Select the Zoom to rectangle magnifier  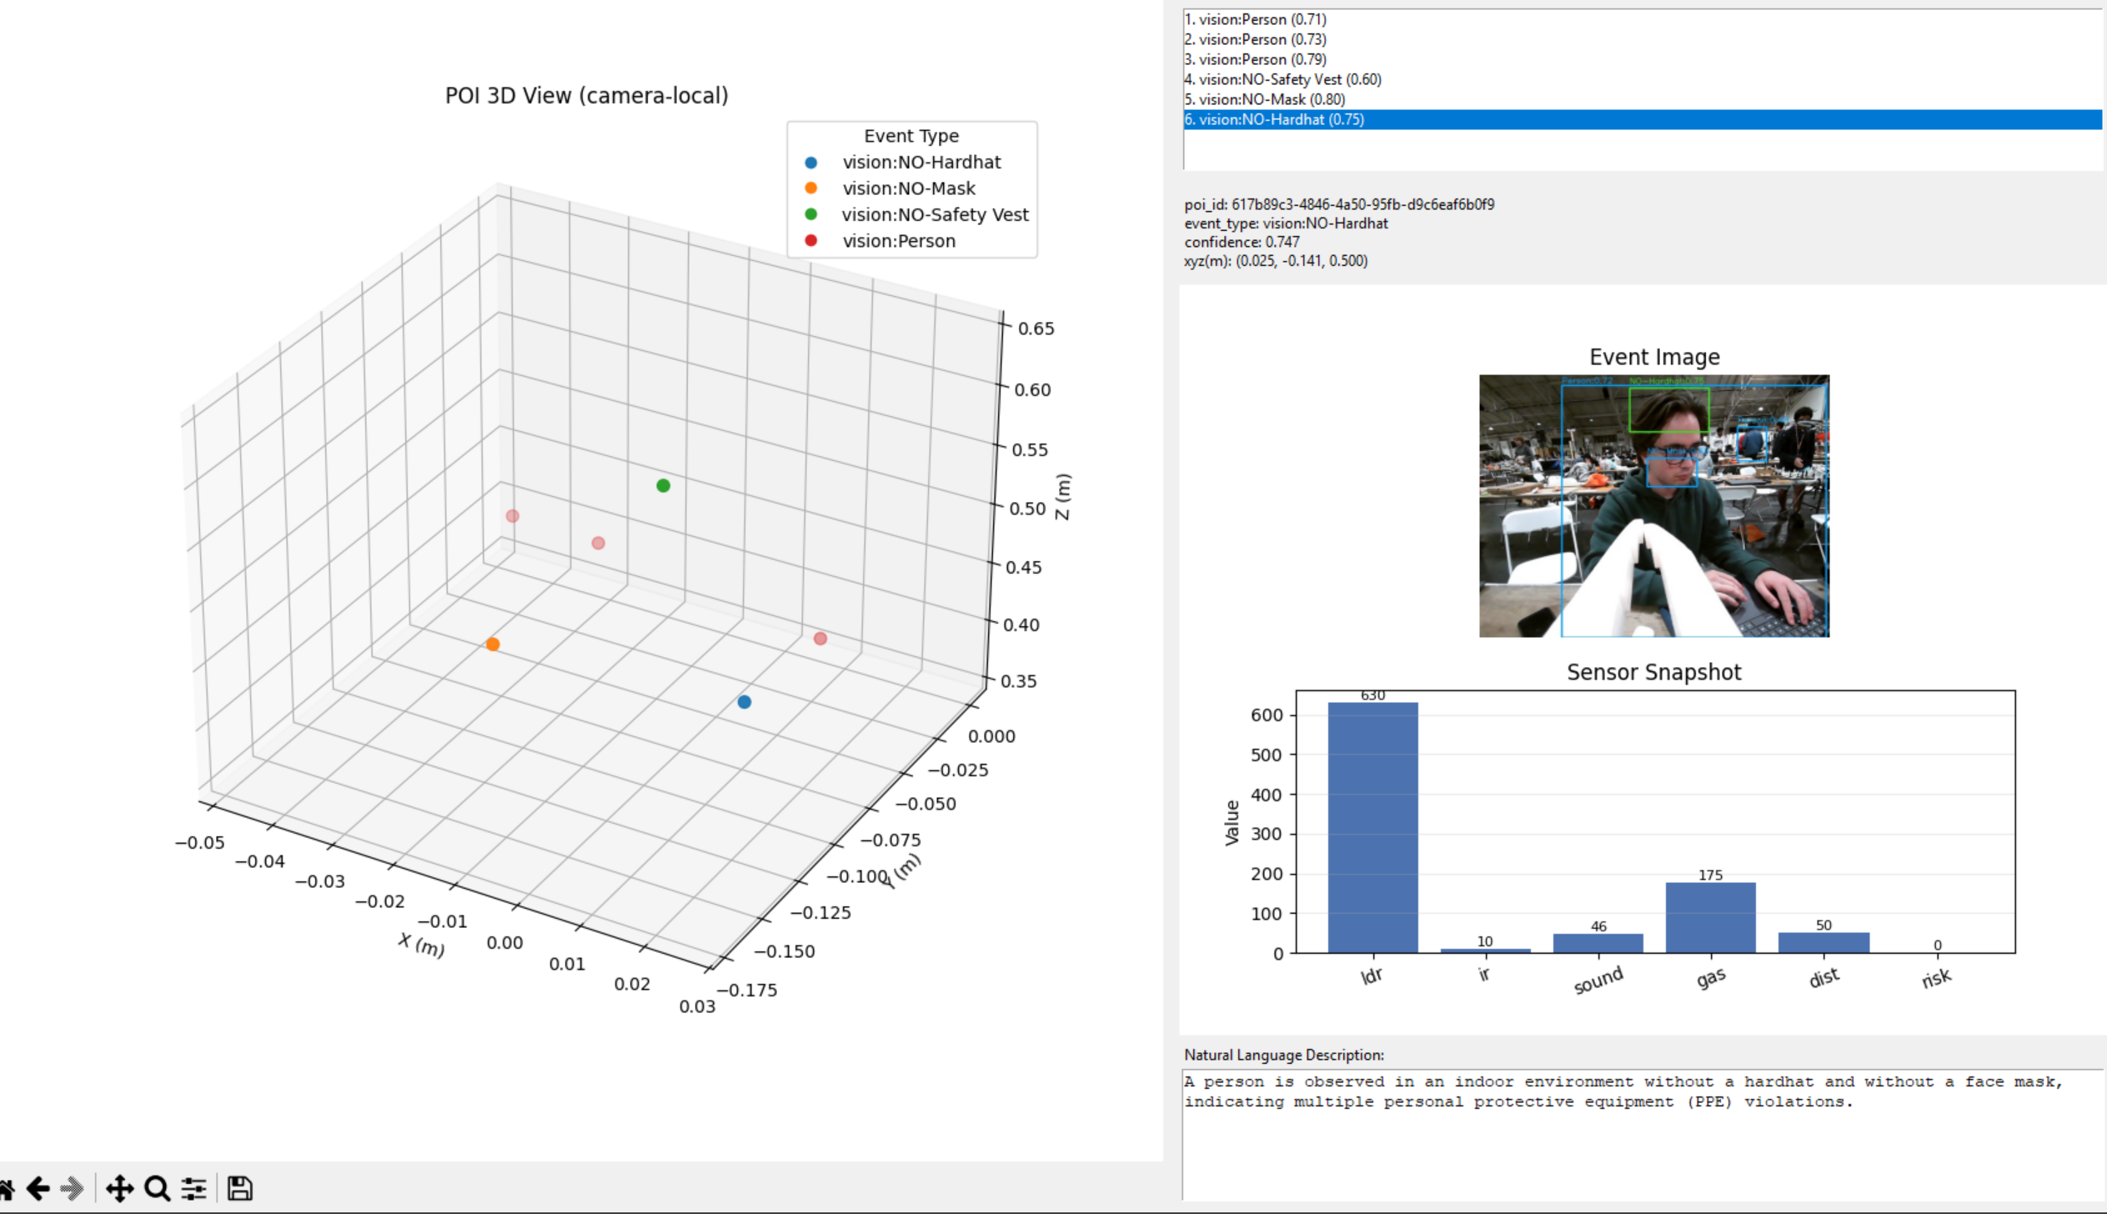pyautogui.click(x=157, y=1188)
